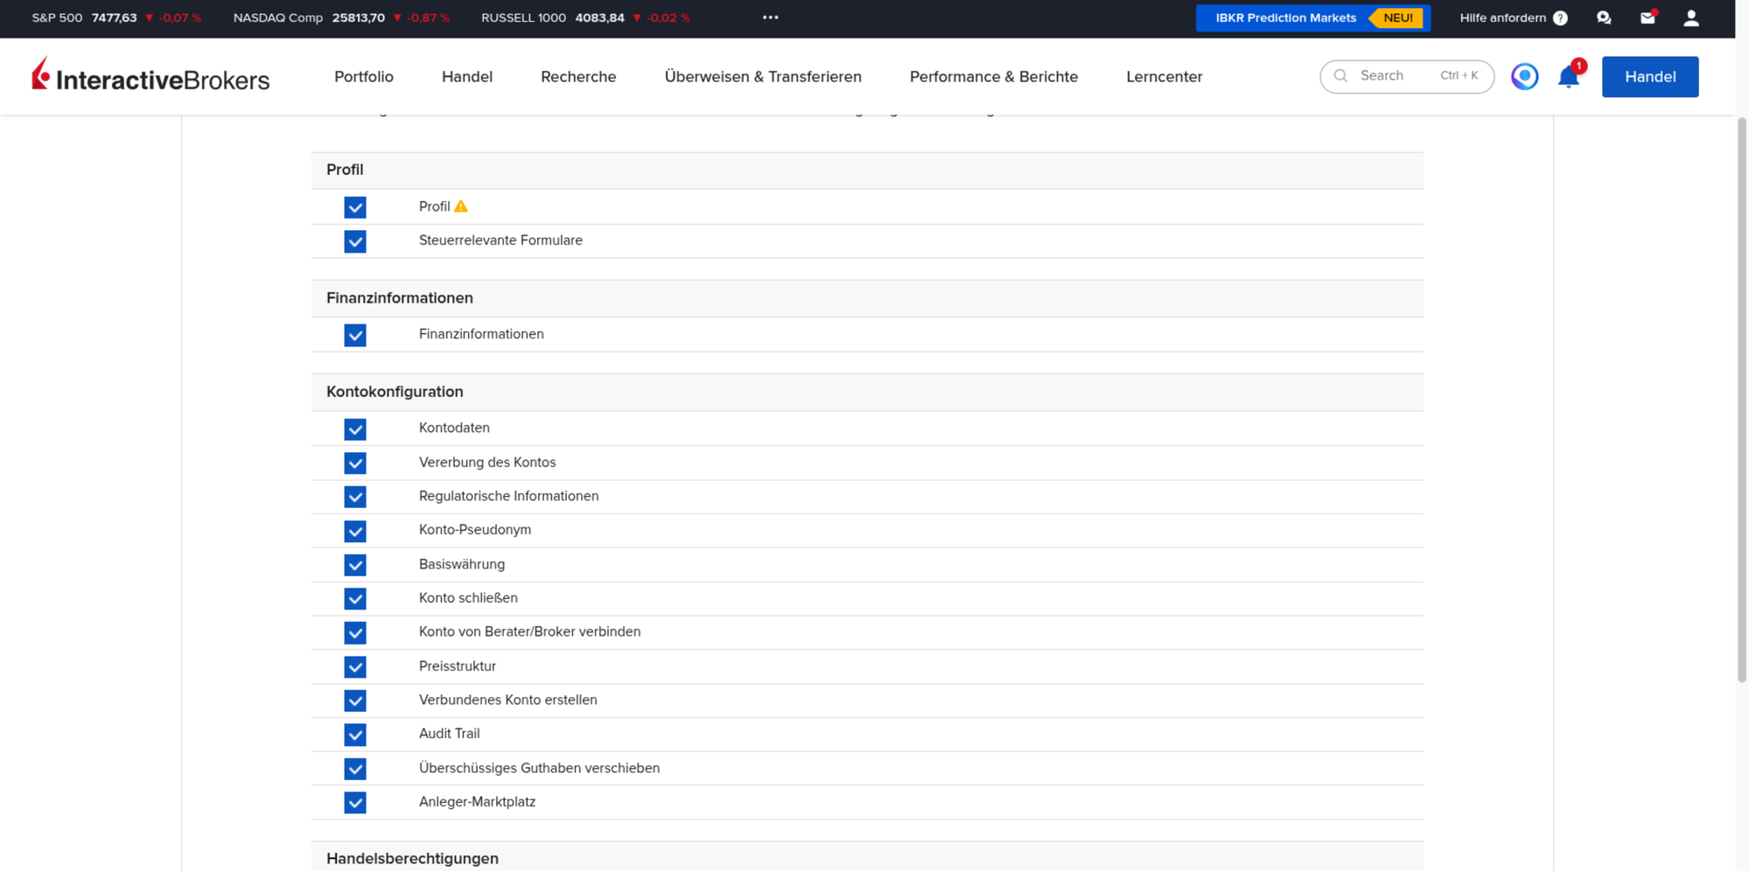Click the blue Handel button
The image size is (1749, 871).
click(1650, 77)
